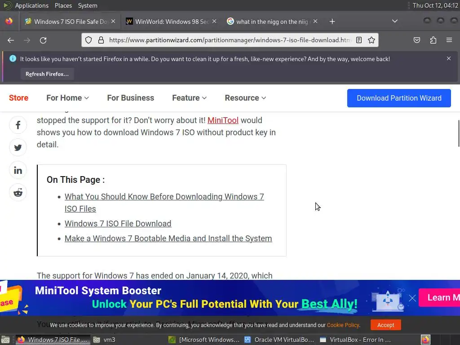
Task: Expand the list all tabs chevron
Action: tap(395, 21)
